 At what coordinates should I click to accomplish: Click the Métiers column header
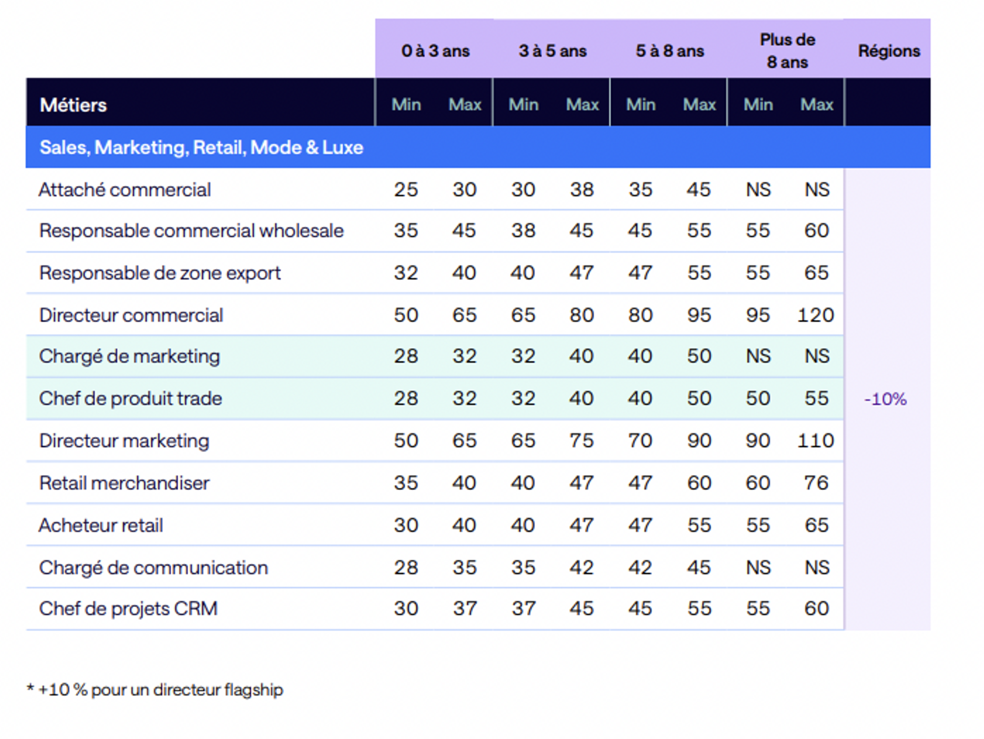pos(73,105)
